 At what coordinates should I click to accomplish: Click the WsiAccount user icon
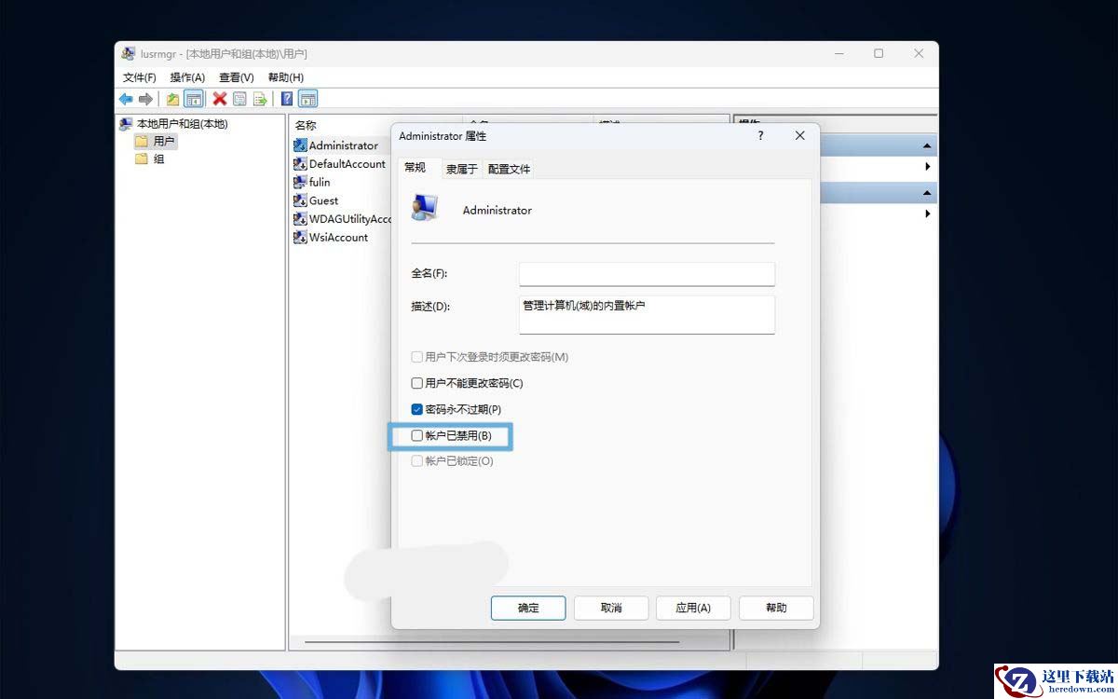300,237
